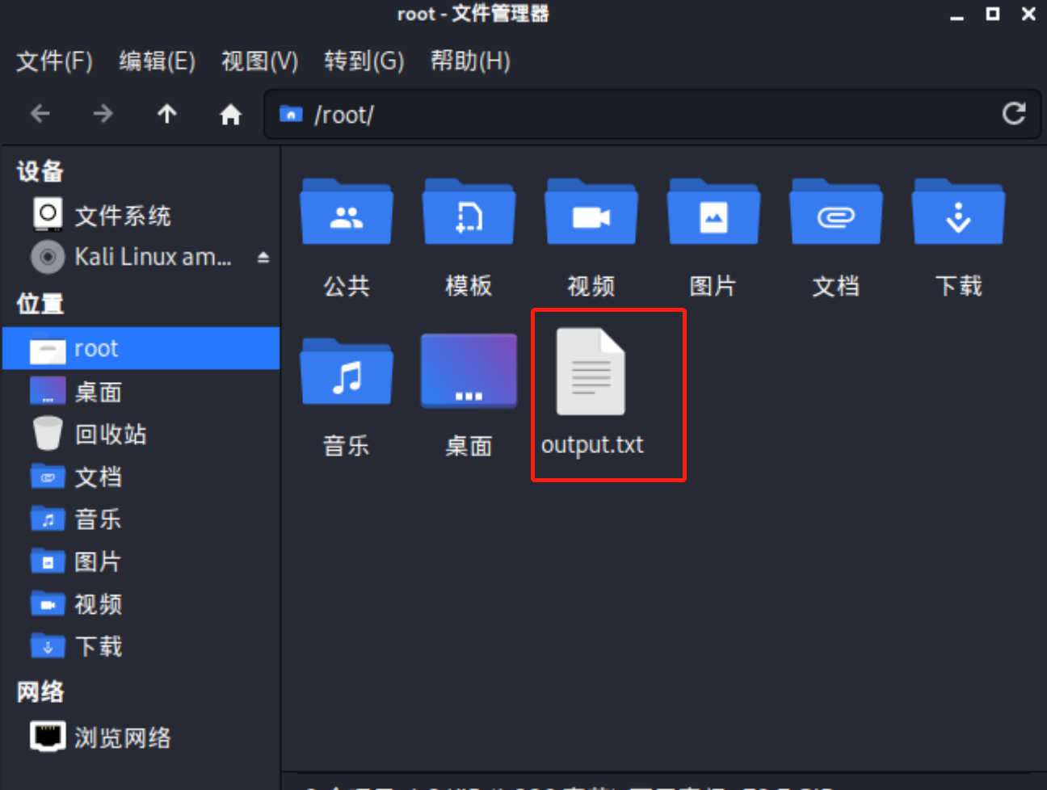Click the forward navigation arrow
Image resolution: width=1047 pixels, height=790 pixels.
pyautogui.click(x=103, y=113)
